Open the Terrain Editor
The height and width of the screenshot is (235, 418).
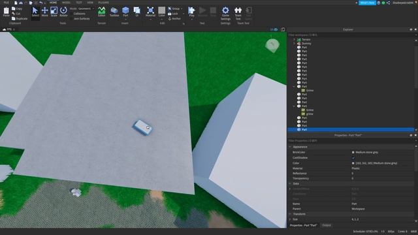pyautogui.click(x=102, y=12)
